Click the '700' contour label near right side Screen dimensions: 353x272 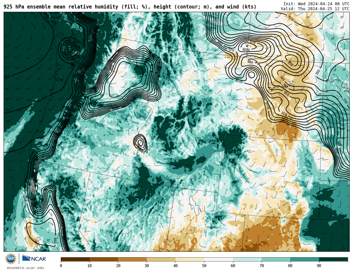318,72
